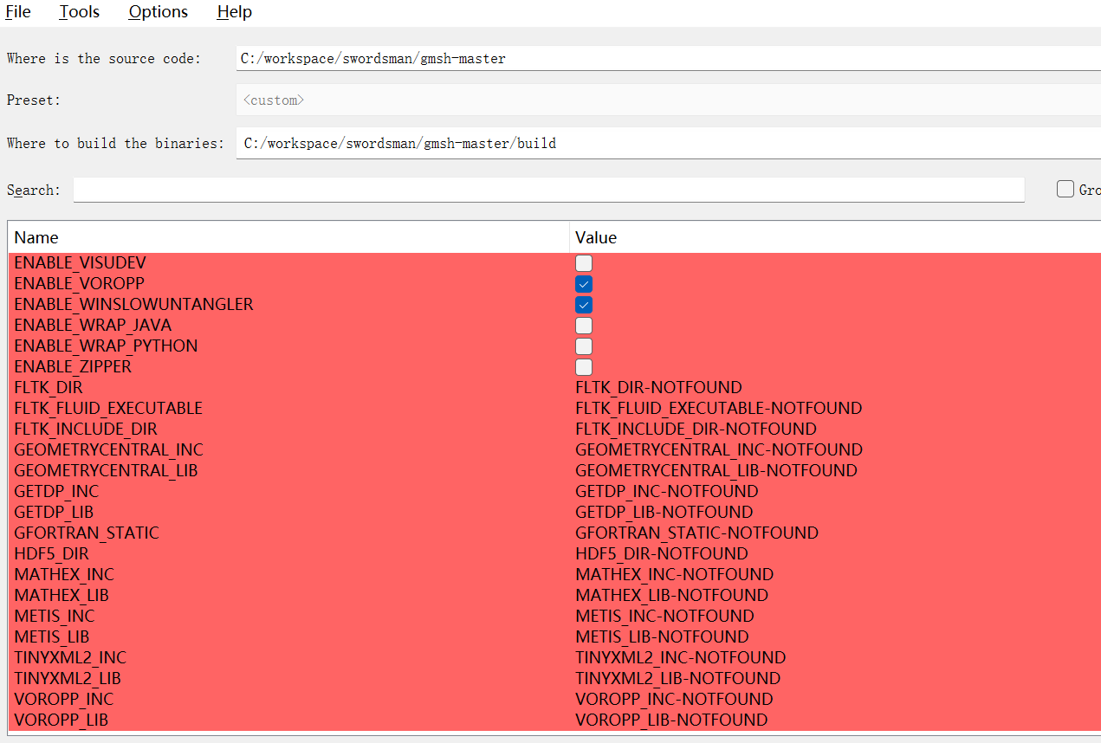Open the Help menu

coord(234,12)
